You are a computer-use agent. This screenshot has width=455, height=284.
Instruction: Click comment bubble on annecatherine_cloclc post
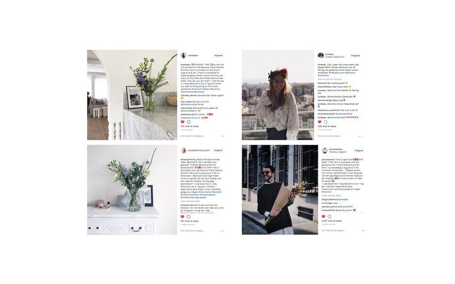pos(189,217)
